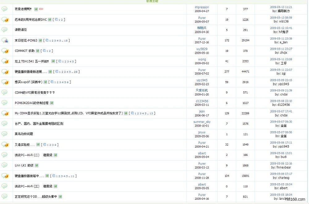This screenshot has height=204, width=309.
Task: Click the hot-thread icon beside 又是实验板
Action: tap(5, 145)
